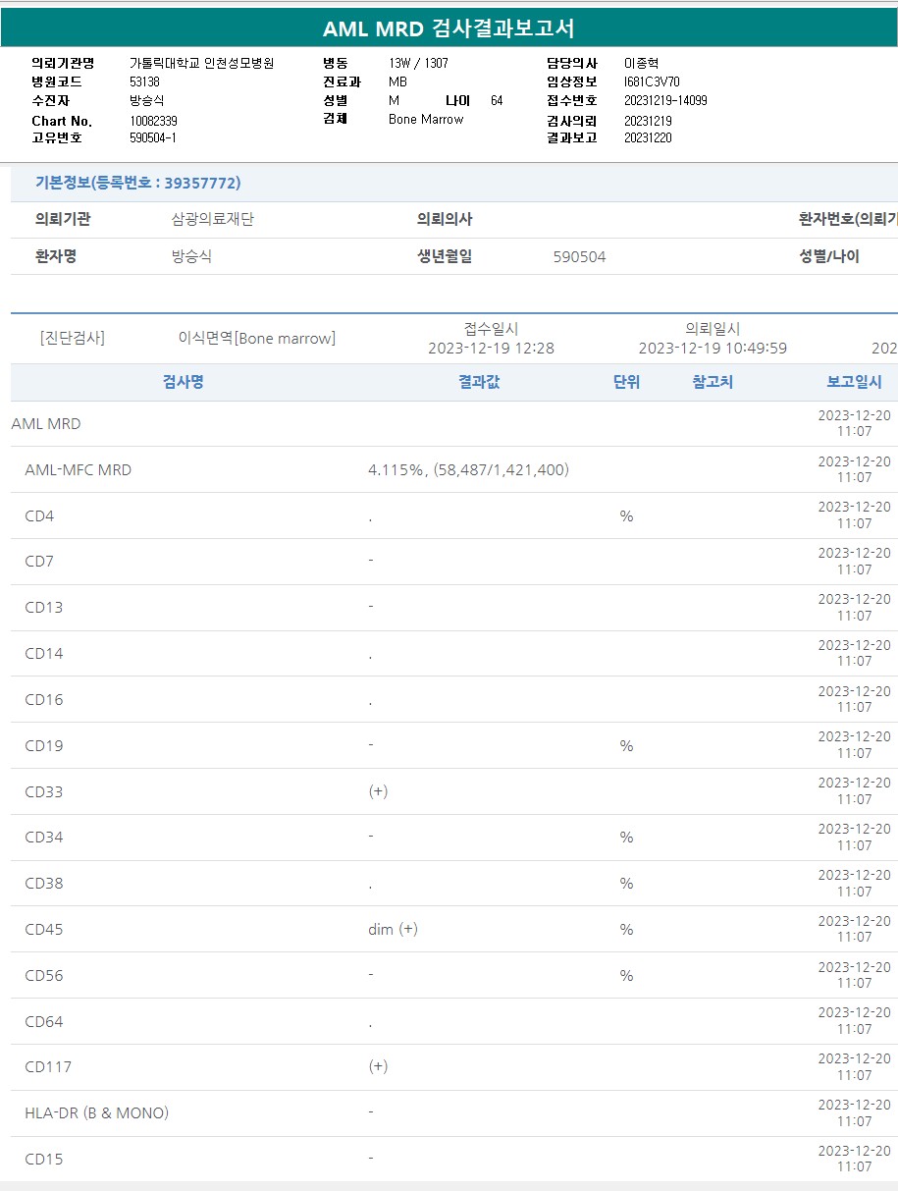Click the CD117 row label

48,1067
